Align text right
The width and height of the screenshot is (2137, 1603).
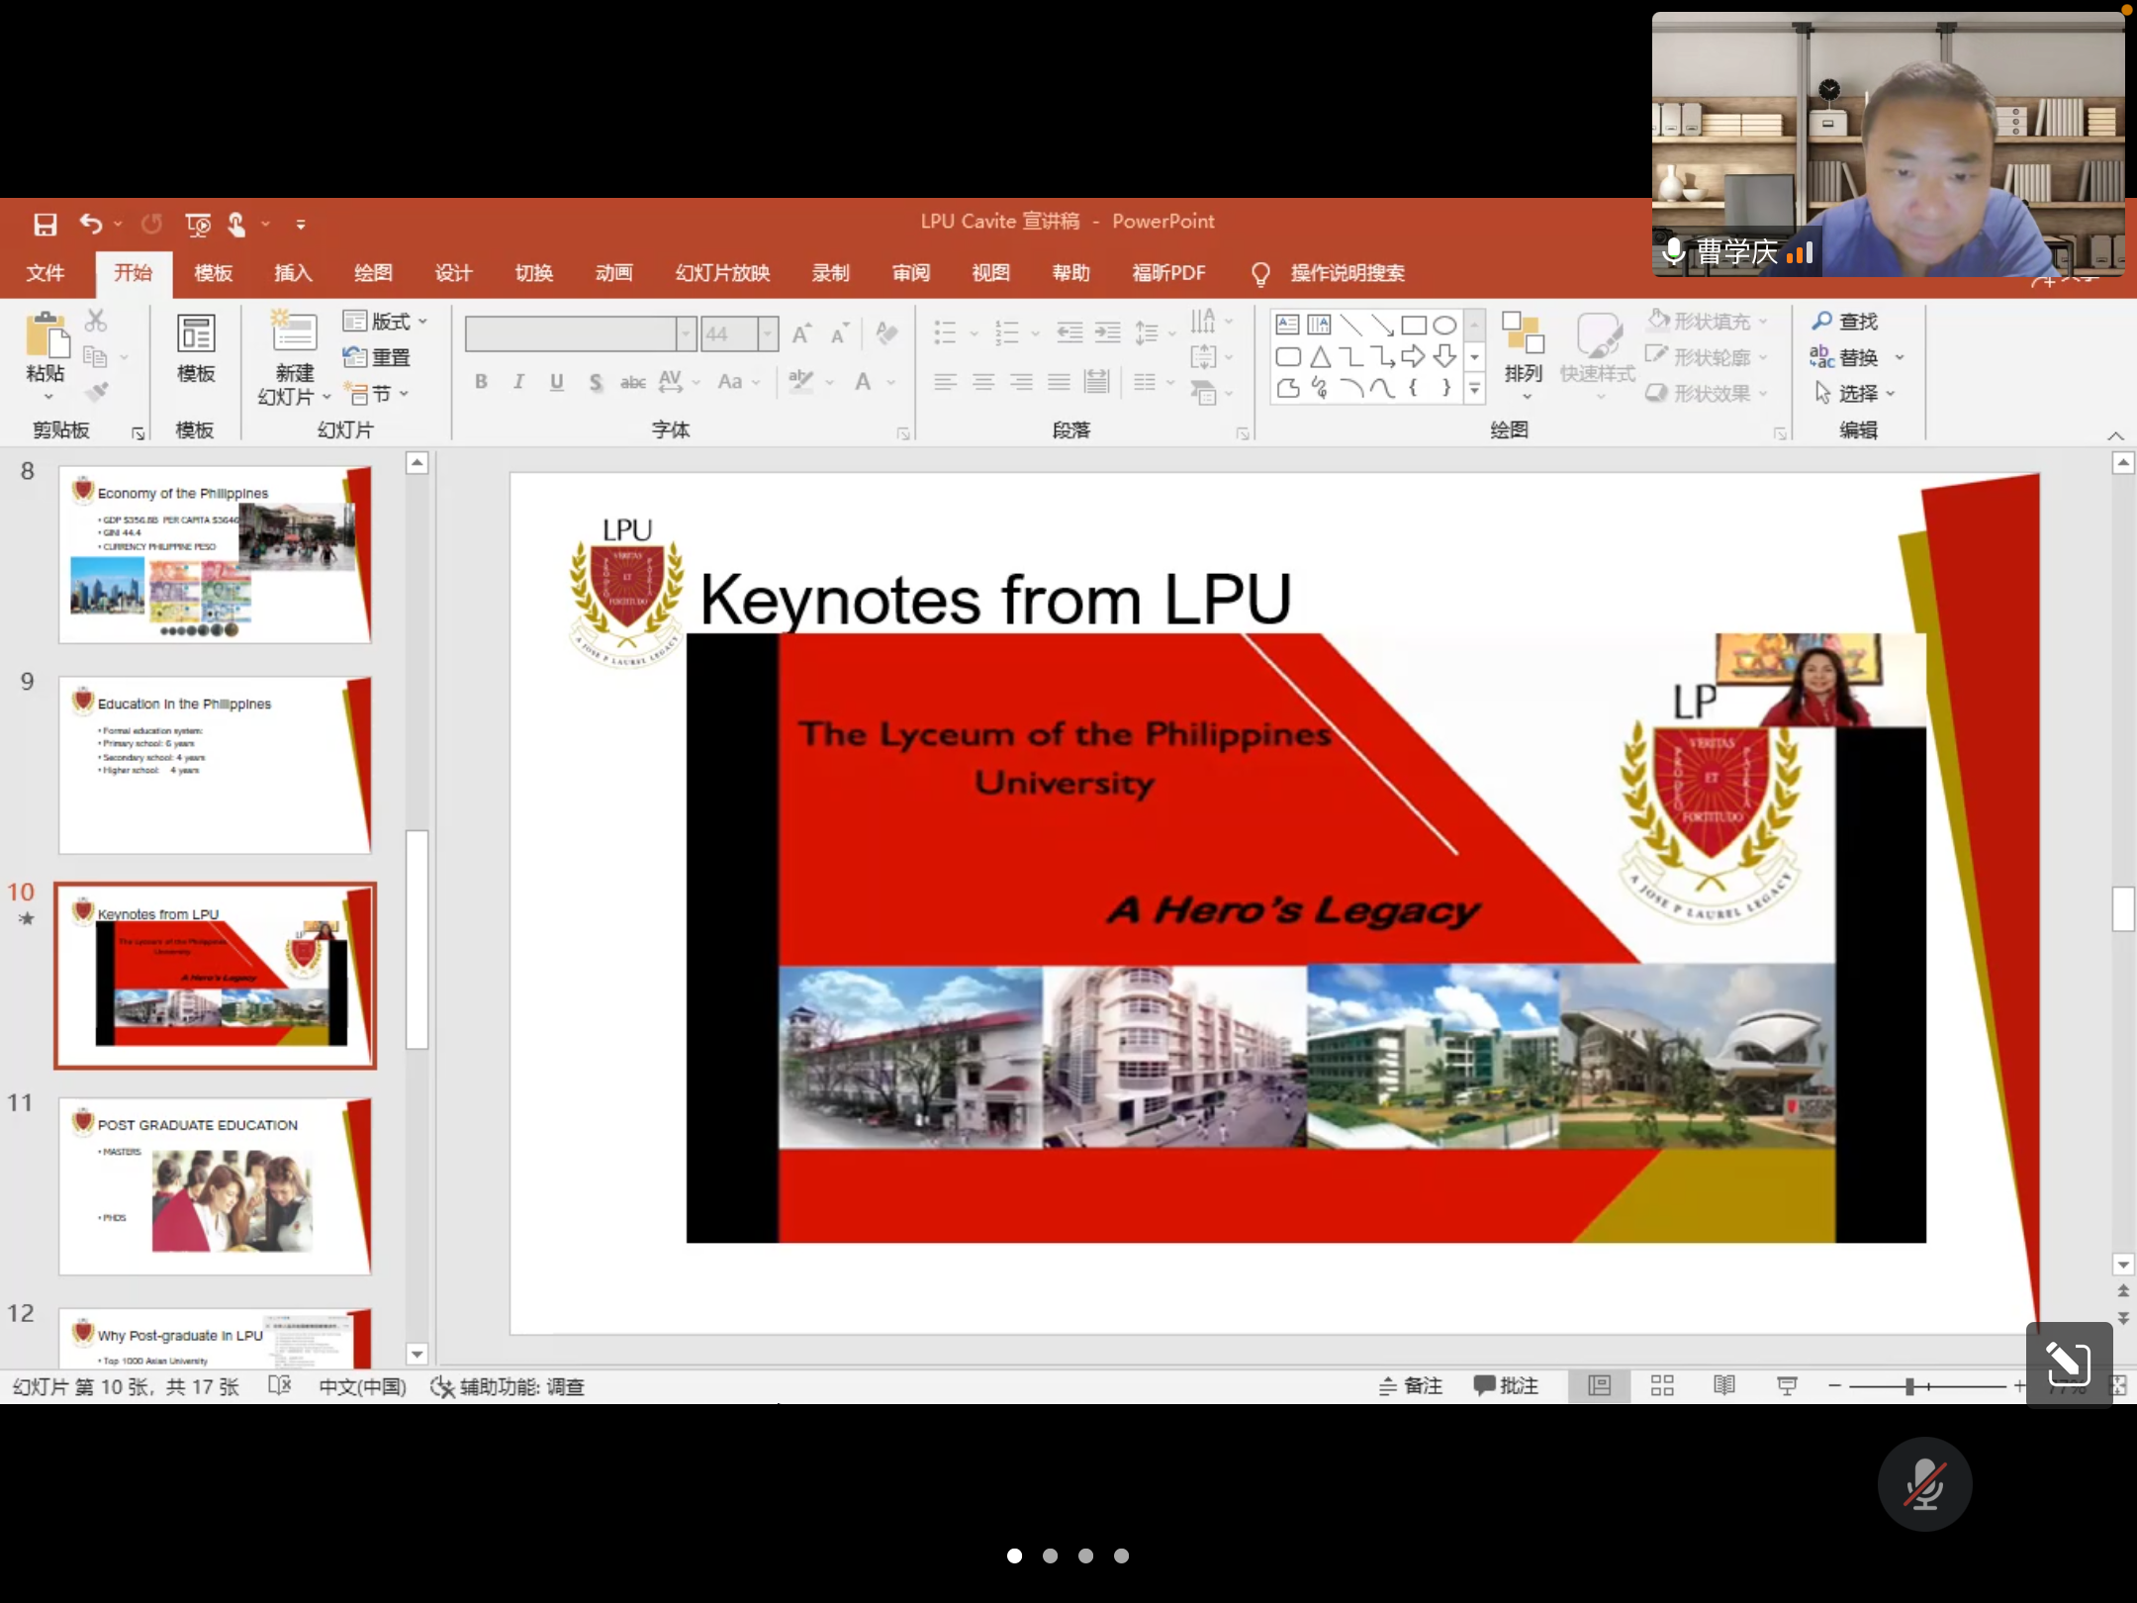[1021, 382]
